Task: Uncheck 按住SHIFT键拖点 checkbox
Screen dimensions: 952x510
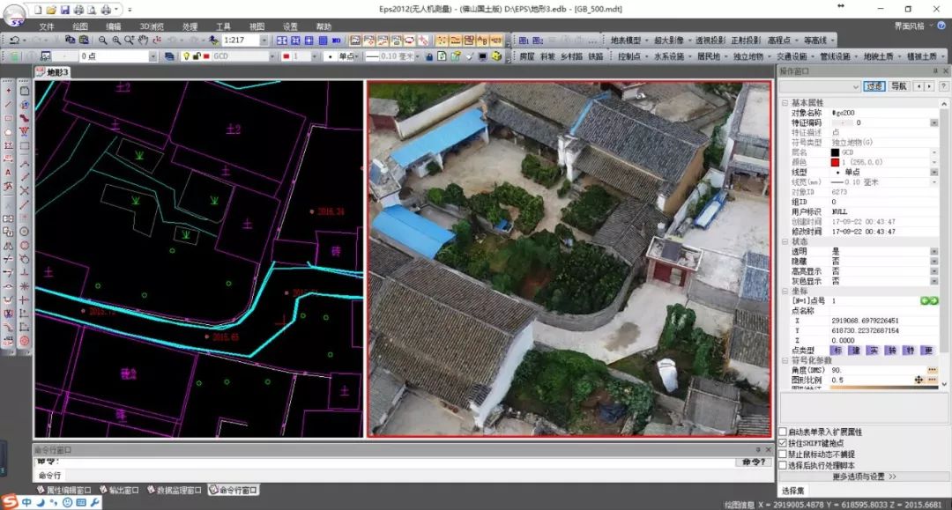Action: [x=783, y=443]
